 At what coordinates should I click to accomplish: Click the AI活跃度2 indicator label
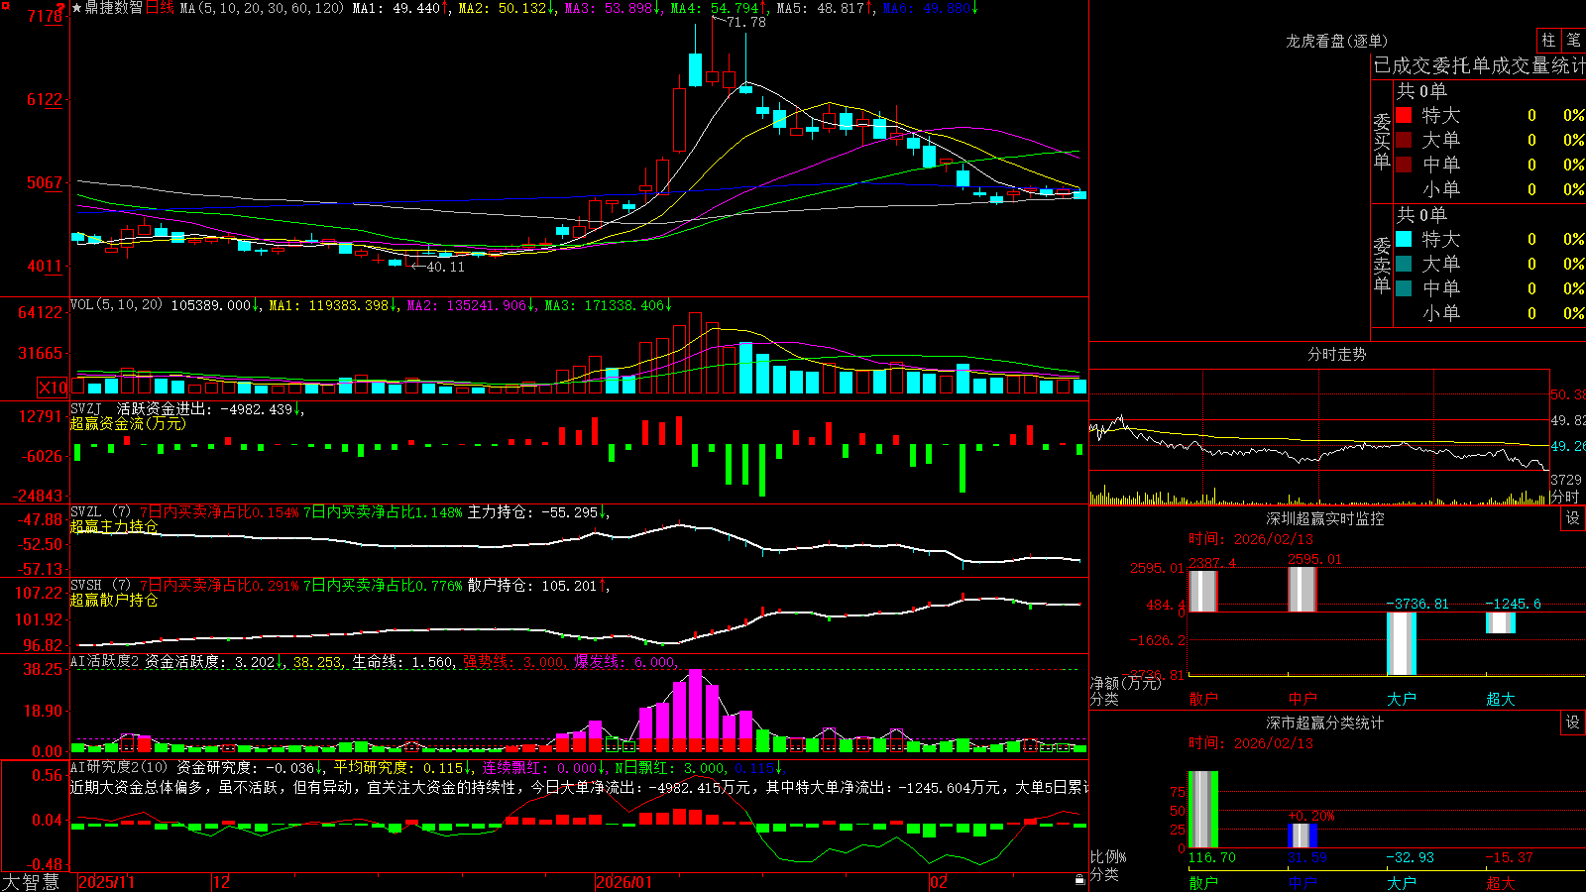tap(105, 662)
